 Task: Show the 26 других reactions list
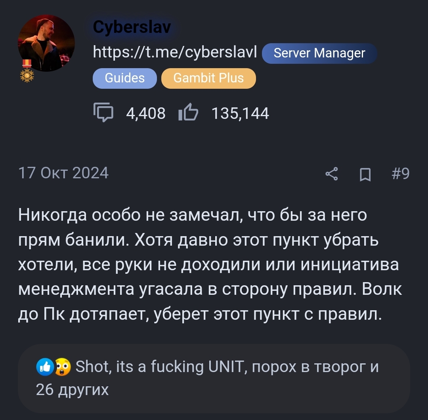point(73,389)
